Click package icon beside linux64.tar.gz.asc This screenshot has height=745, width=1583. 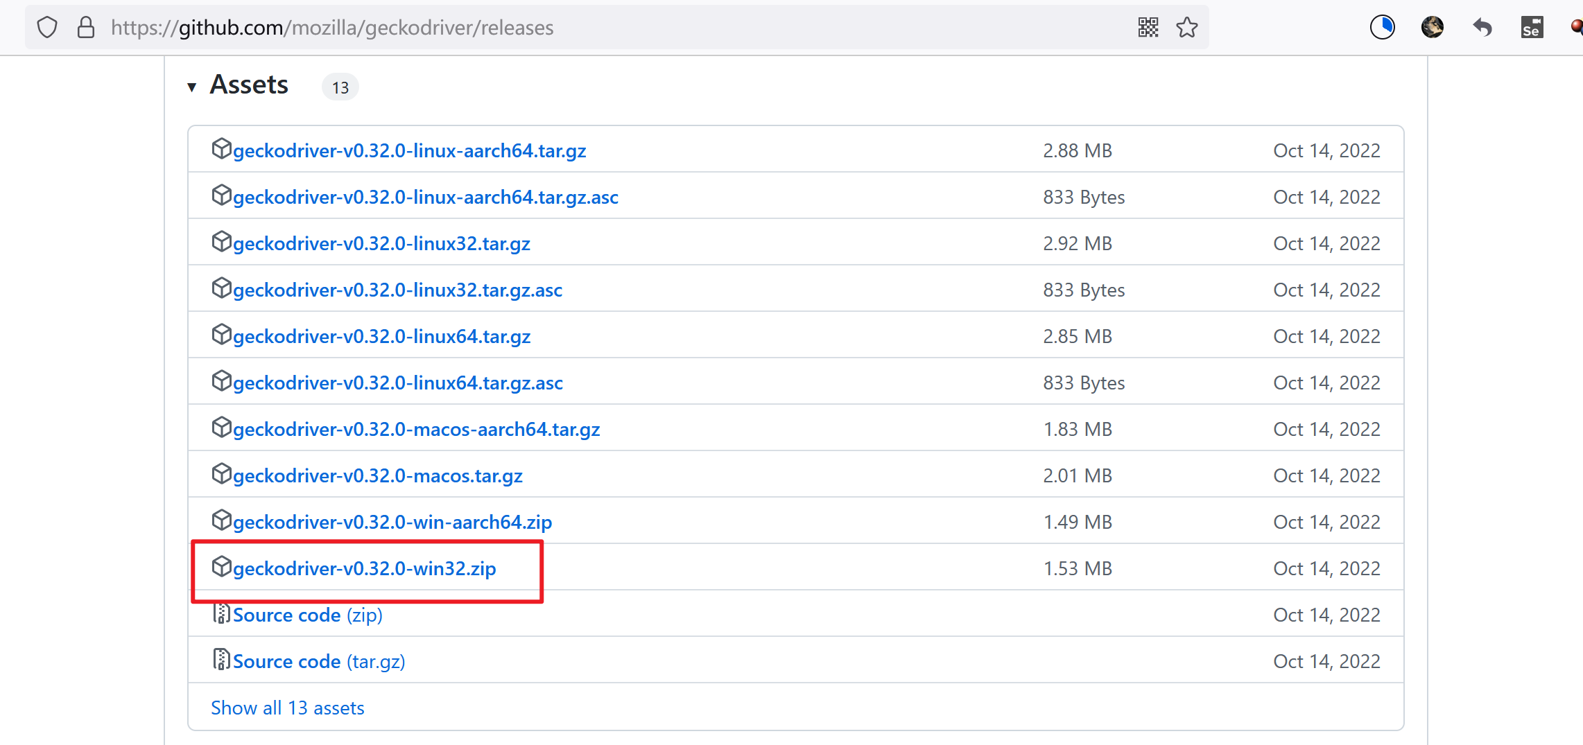pos(221,380)
